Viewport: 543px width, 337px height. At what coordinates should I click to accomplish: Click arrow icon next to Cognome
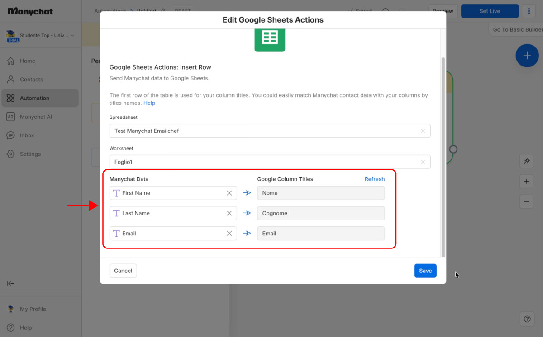tap(247, 213)
